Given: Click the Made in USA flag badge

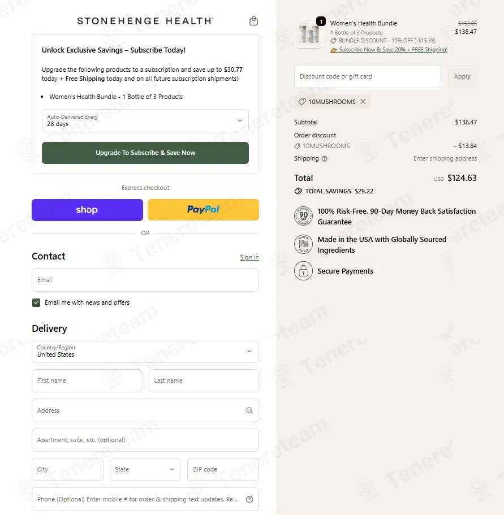Looking at the screenshot, I should (x=303, y=244).
